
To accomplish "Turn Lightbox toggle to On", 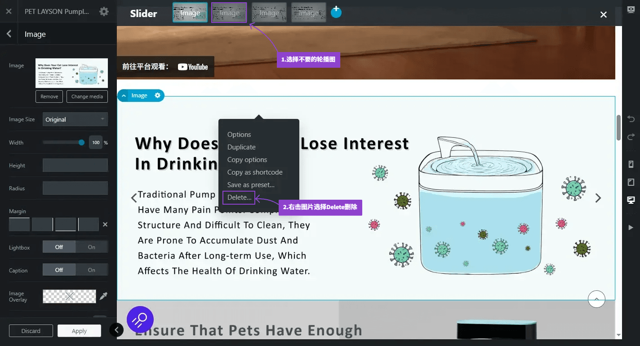I will coord(92,247).
